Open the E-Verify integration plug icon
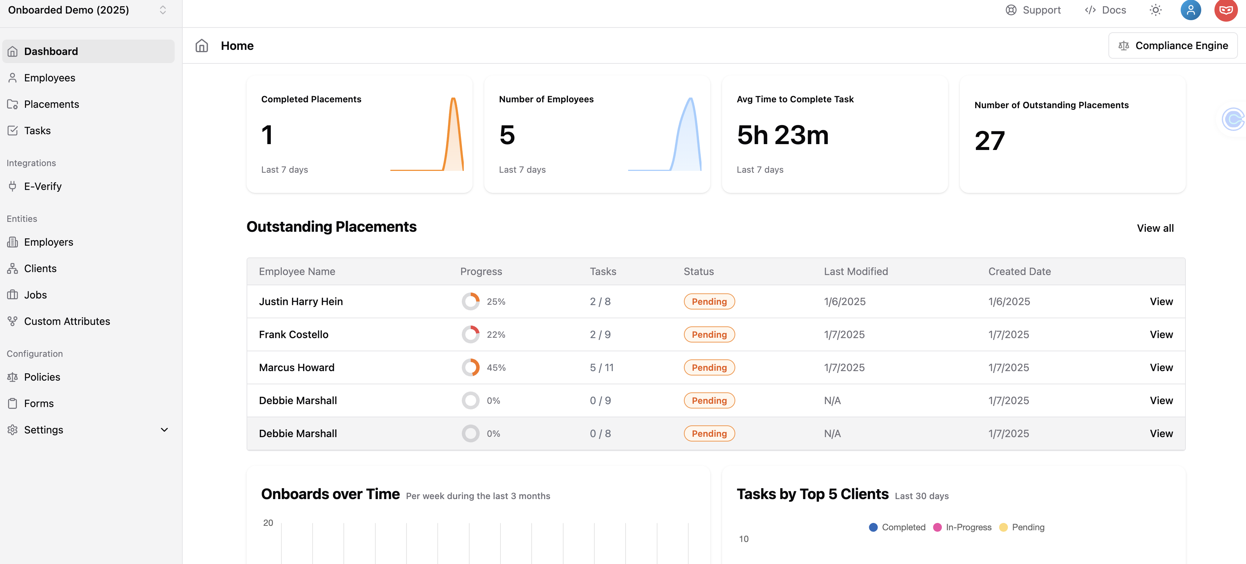1246x564 pixels. tap(12, 186)
